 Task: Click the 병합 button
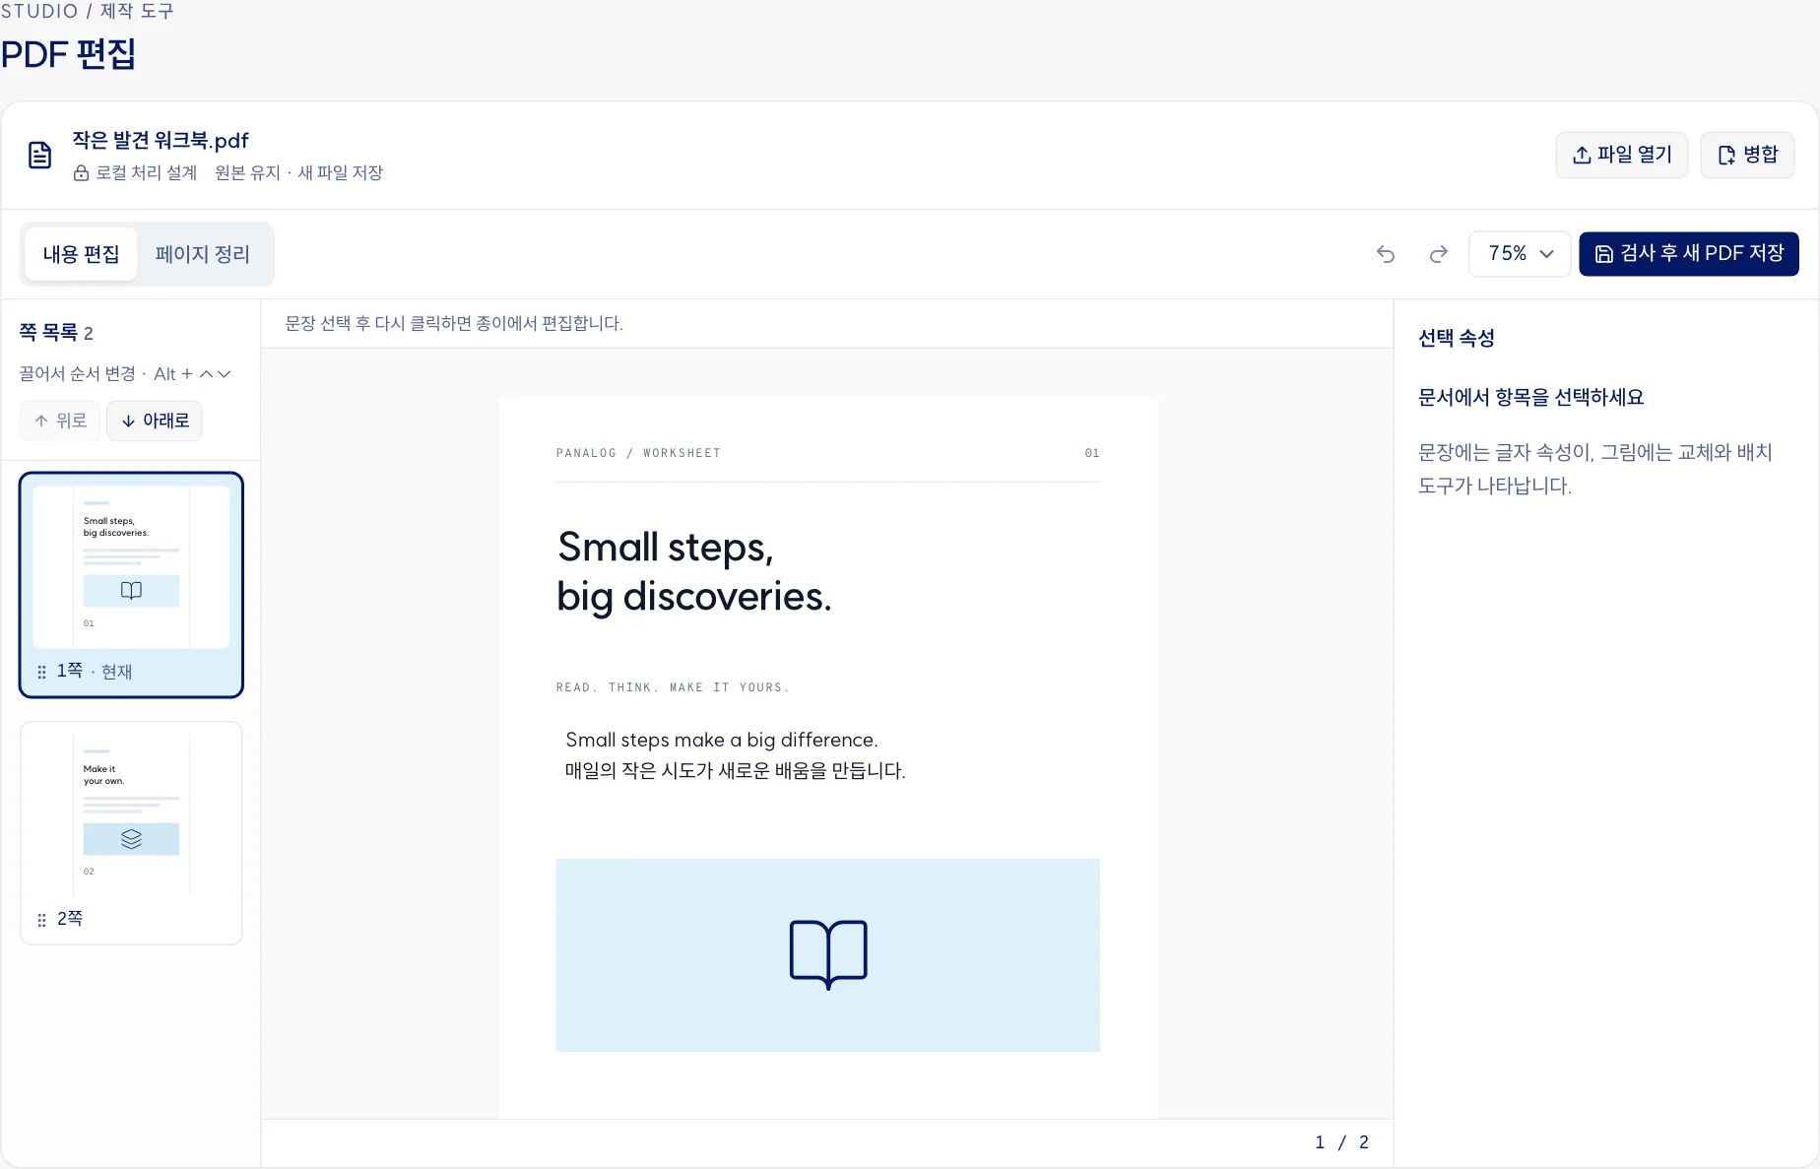tap(1748, 155)
